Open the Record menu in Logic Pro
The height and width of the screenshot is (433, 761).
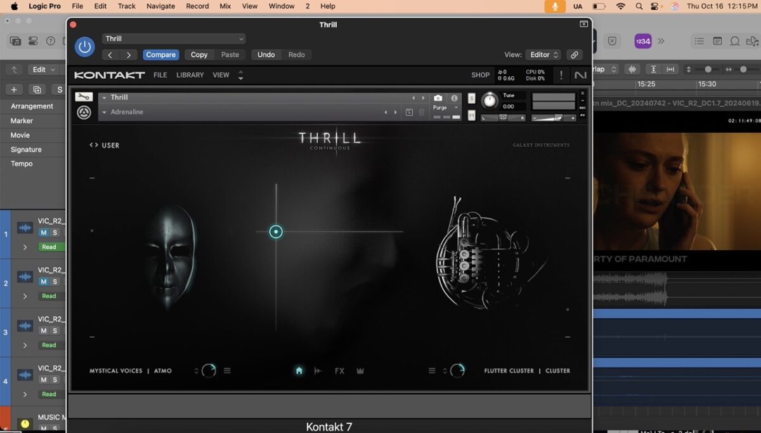(x=197, y=6)
